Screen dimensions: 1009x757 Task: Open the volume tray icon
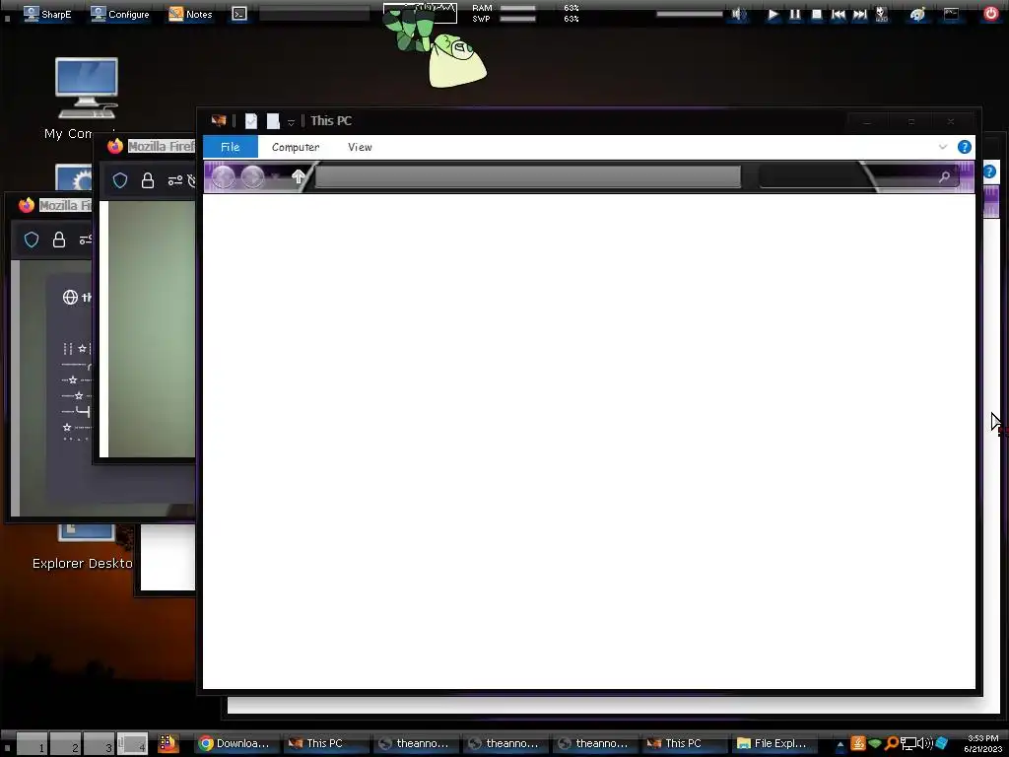point(924,743)
